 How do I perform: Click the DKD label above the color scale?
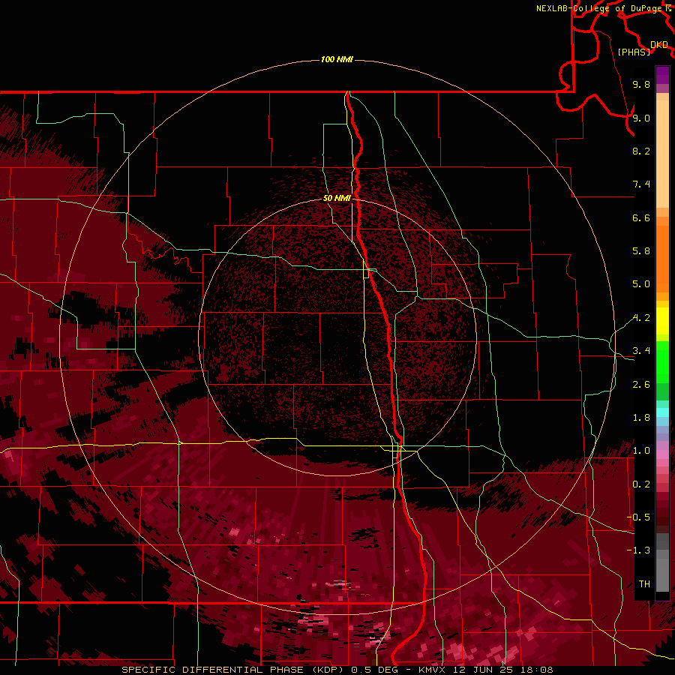659,45
